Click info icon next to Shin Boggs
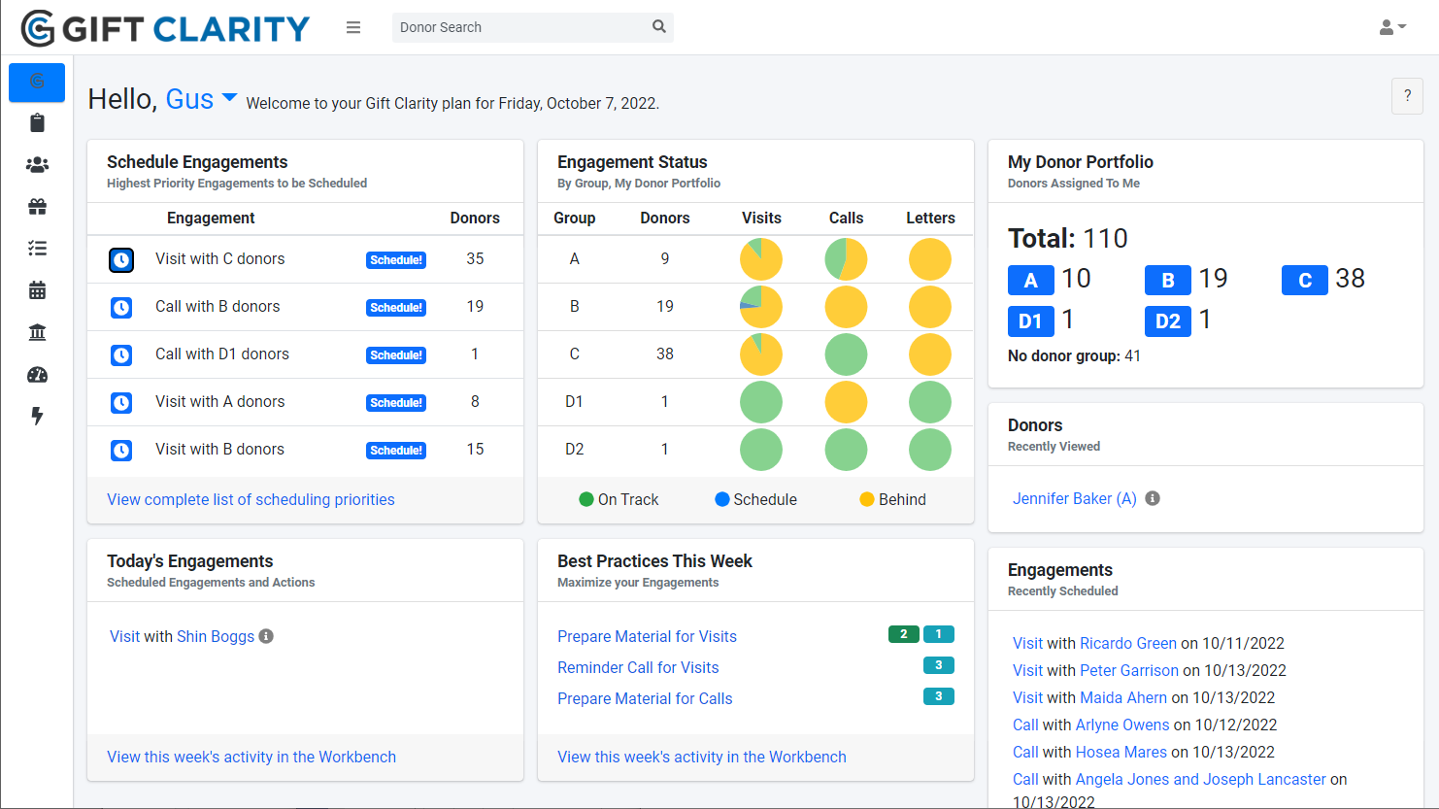Viewport: 1439px width, 809px height. point(266,636)
